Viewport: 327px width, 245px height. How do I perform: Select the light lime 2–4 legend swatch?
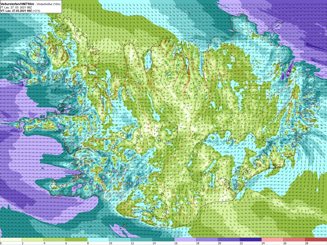[x=33, y=240]
